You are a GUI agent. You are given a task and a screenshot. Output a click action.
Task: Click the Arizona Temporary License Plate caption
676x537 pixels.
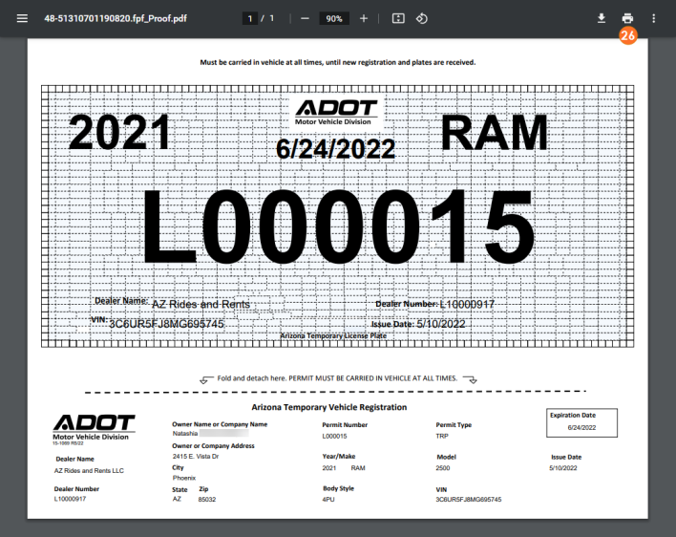(333, 335)
